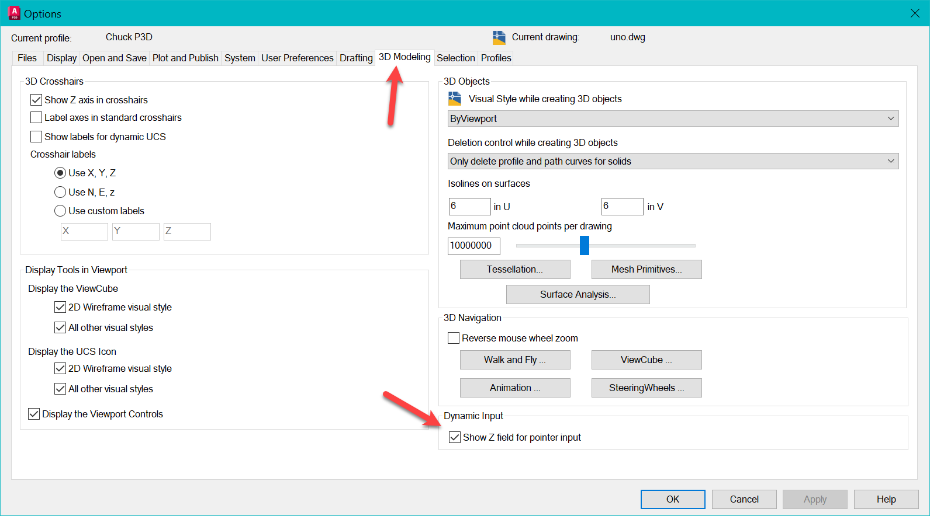Click the point cloud points slider handle
Viewport: 930px width, 516px height.
tap(585, 245)
